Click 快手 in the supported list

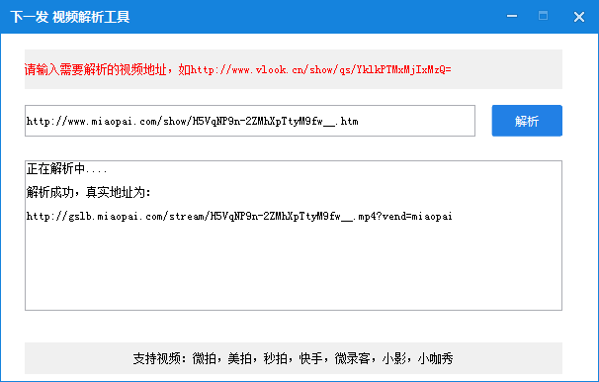click(x=311, y=358)
